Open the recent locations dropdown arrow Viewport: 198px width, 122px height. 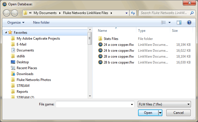pos(20,13)
